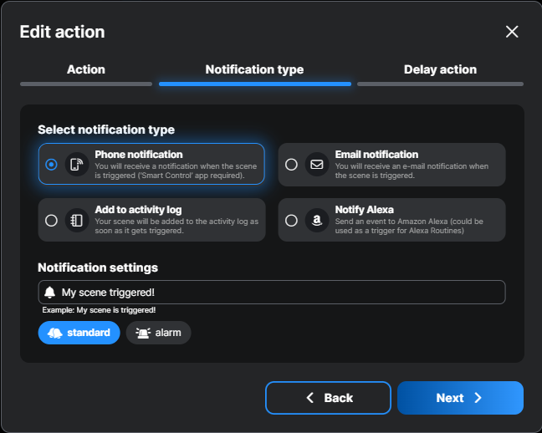
Task: Choose the Add to activity log radio
Action: (52, 221)
